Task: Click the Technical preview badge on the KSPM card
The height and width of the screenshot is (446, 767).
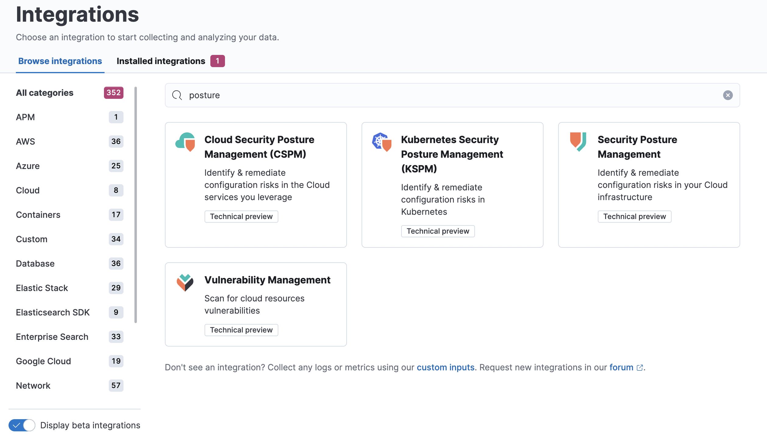Action: (x=438, y=231)
